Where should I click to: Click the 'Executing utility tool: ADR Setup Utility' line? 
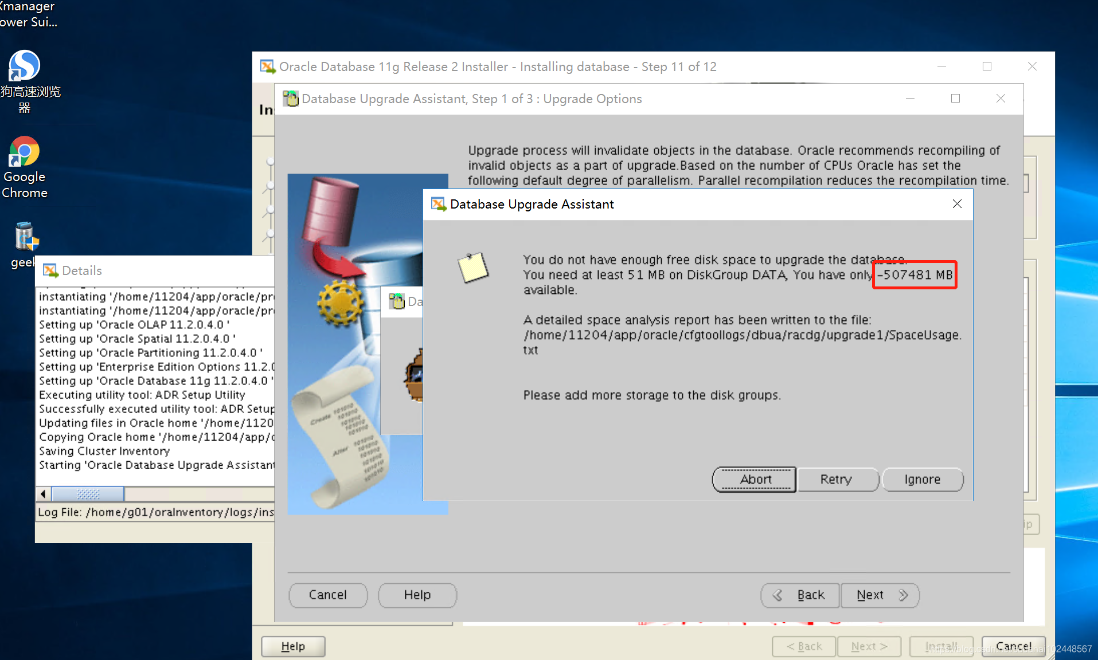pyautogui.click(x=142, y=395)
